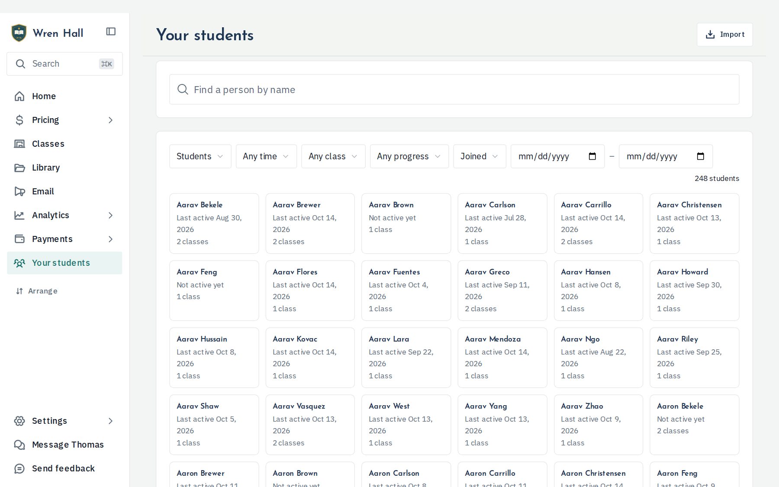Click the Wren Hall shield logo
Viewport: 779px width, 487px height.
point(19,33)
